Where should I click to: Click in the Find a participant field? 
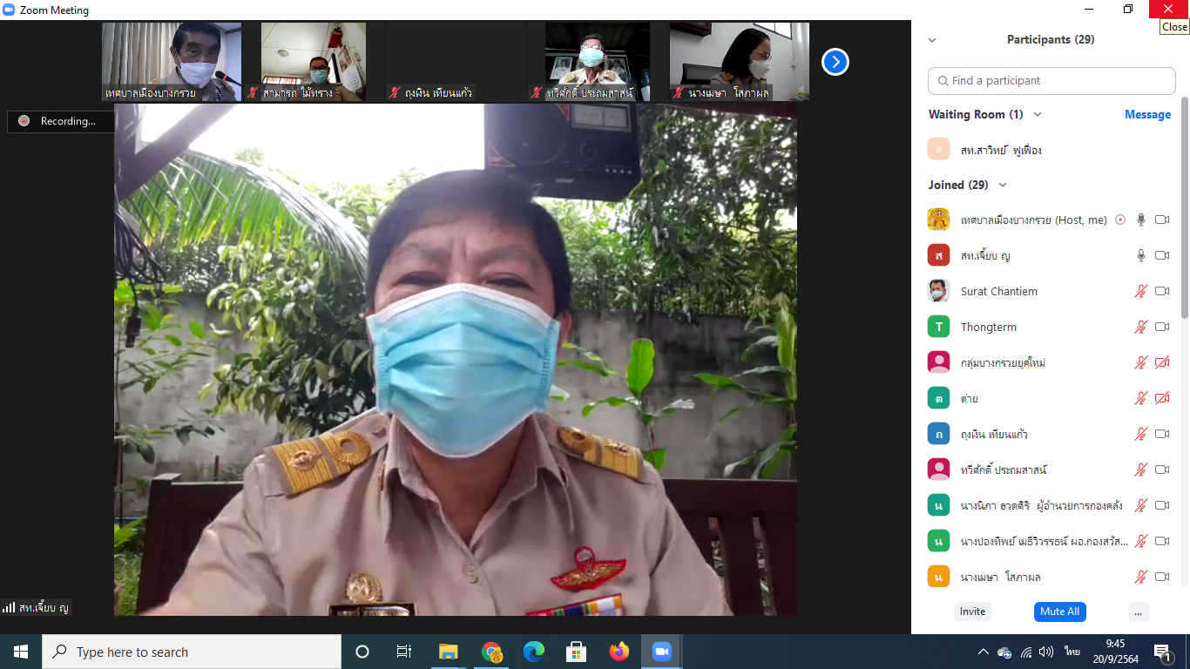pos(1051,81)
